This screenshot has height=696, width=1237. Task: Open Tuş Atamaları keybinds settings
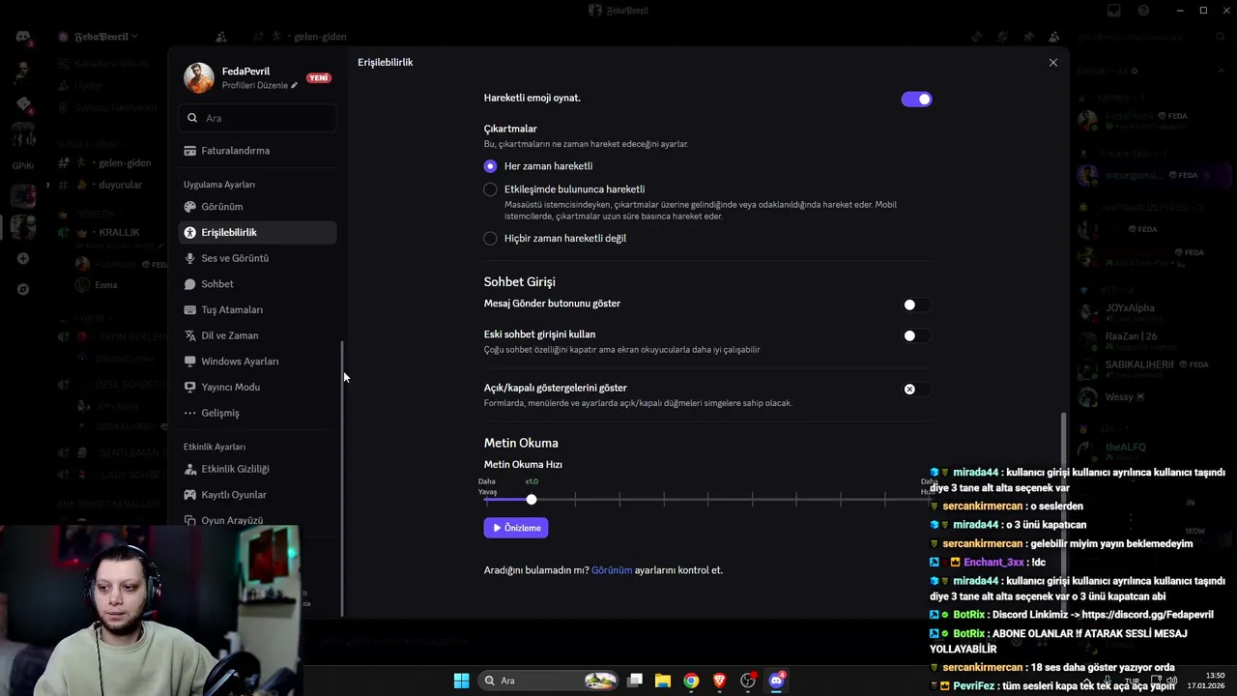(257, 309)
